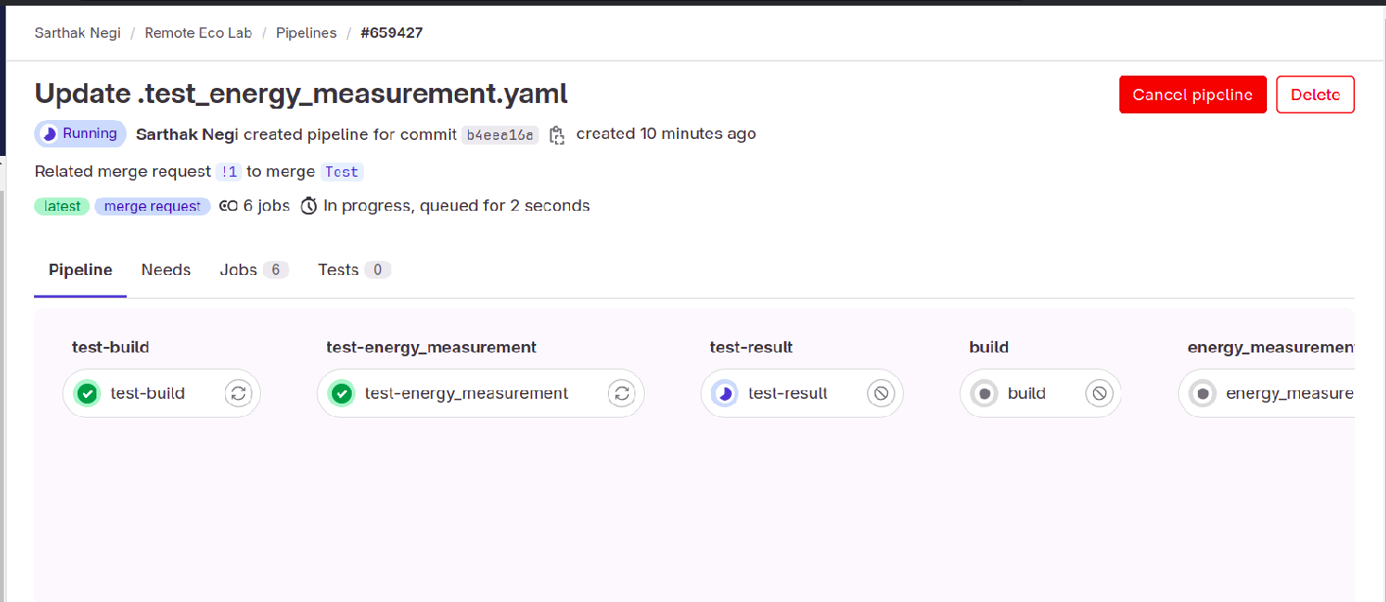Switch to the Pipeline tab

coord(80,270)
